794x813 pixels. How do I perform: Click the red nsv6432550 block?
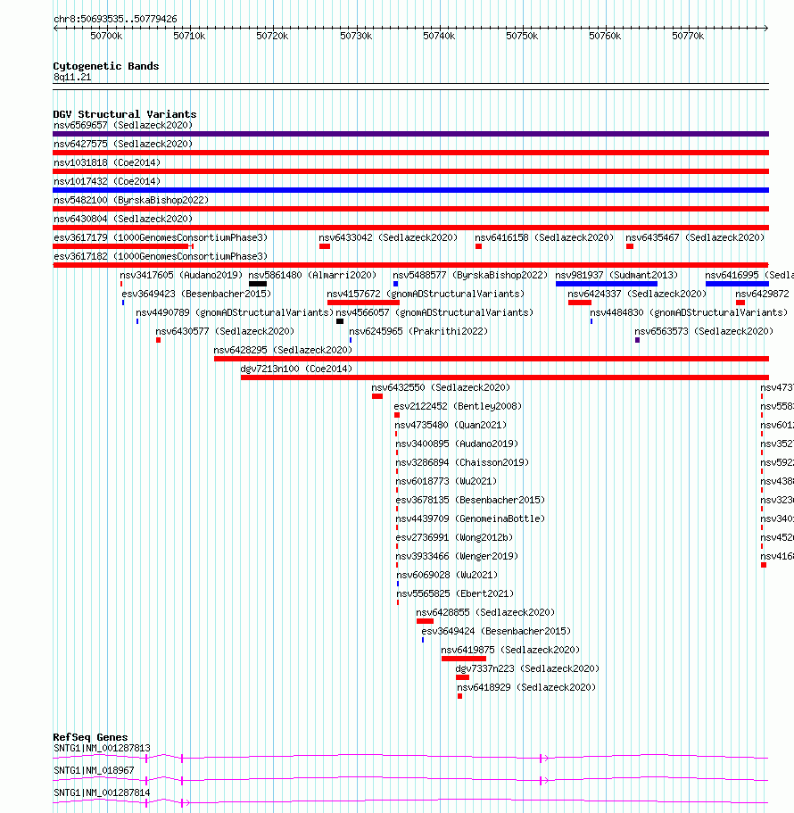pyautogui.click(x=377, y=395)
